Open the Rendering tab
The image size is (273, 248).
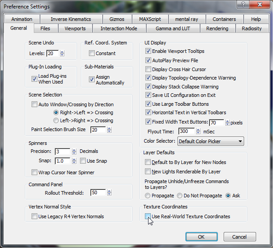click(217, 28)
